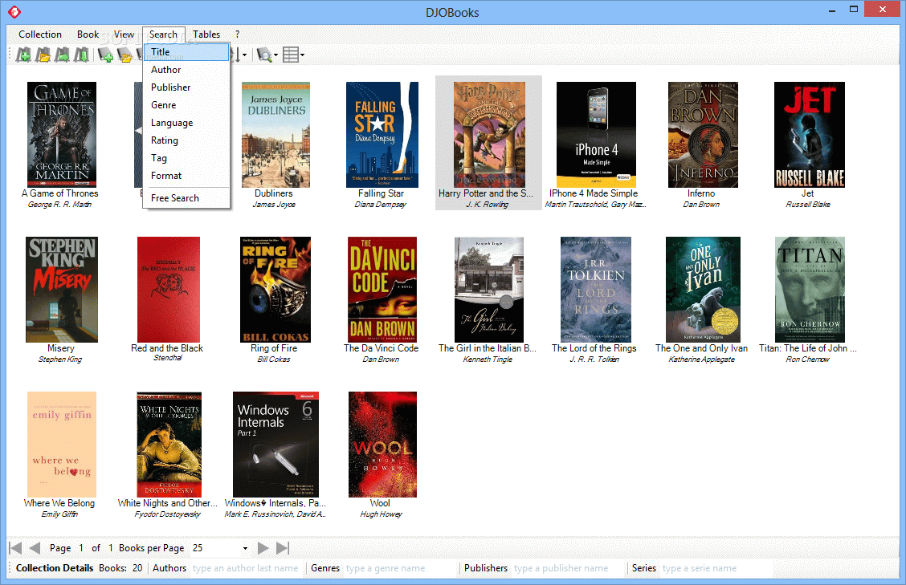906x585 pixels.
Task: Open the Tables menu
Action: (206, 35)
